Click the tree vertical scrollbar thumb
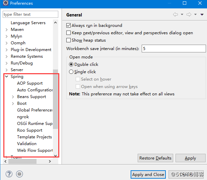Screen dimensions: 207x180 click(56, 99)
